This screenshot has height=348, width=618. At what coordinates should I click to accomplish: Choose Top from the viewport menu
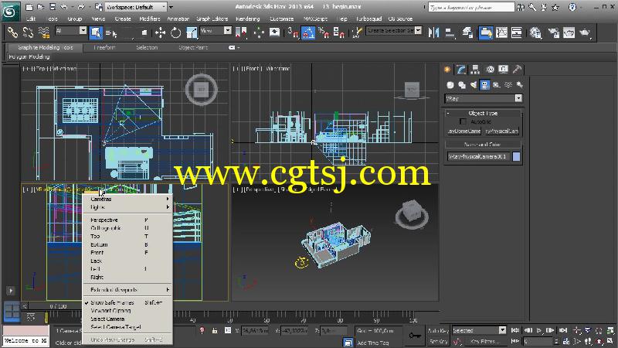(127, 237)
